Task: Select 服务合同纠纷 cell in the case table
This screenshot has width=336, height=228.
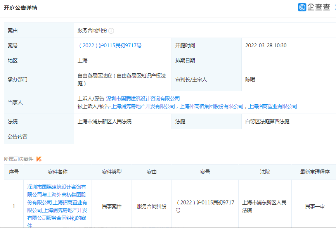Action: [x=152, y=206]
